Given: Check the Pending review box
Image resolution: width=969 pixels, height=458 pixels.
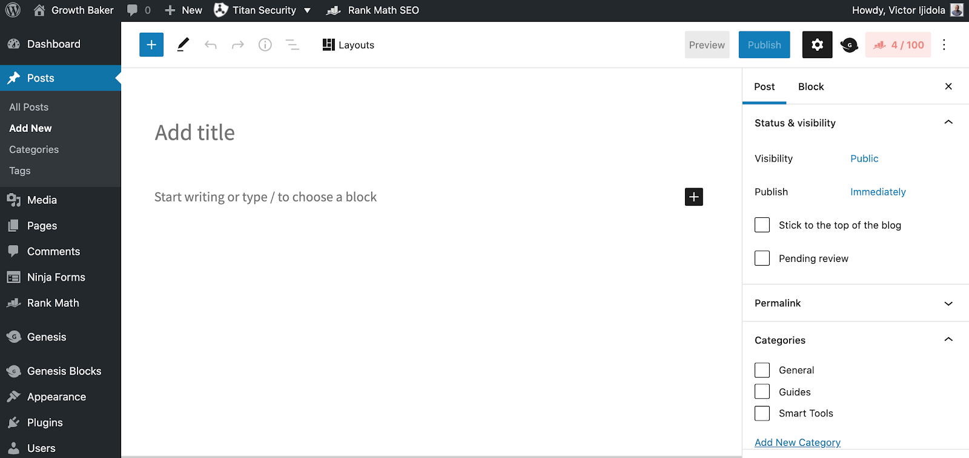Looking at the screenshot, I should click(762, 258).
